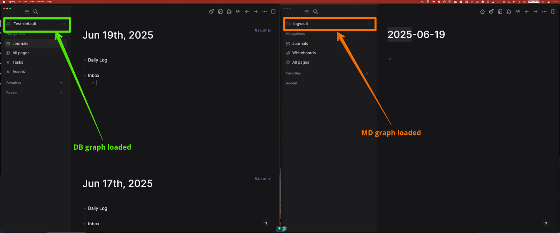Open search in the Test-default window
560x233 pixels.
pyautogui.click(x=36, y=12)
